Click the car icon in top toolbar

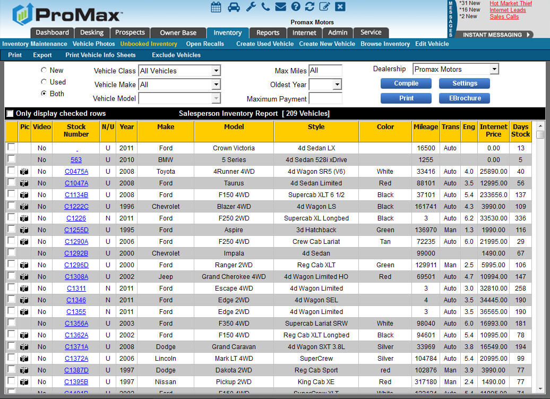pyautogui.click(x=234, y=7)
